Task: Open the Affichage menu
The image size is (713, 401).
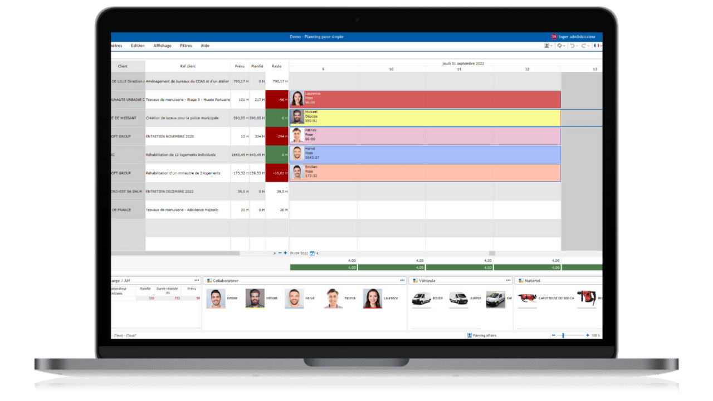Action: pyautogui.click(x=163, y=46)
